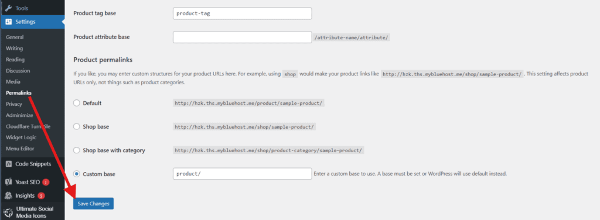
Task: Click the Save Changes button
Action: 93,204
